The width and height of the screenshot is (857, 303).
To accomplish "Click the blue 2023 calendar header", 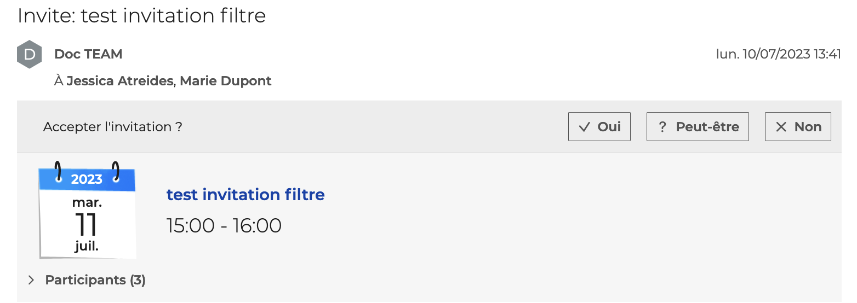I will (87, 179).
